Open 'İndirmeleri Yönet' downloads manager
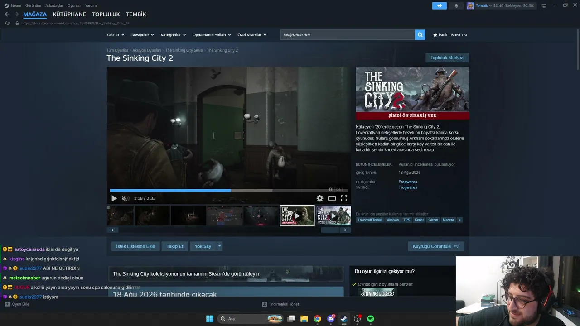This screenshot has width=580, height=326. [x=280, y=304]
